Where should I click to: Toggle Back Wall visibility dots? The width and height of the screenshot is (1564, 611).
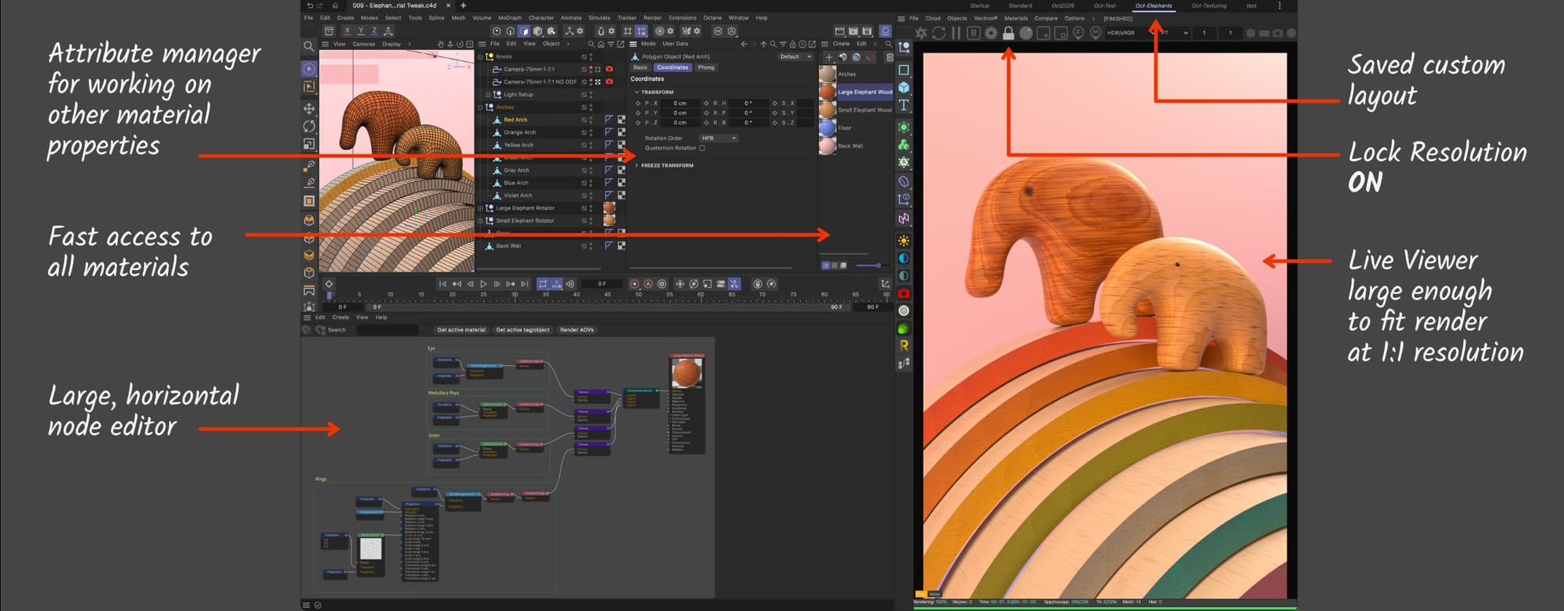[x=591, y=246]
